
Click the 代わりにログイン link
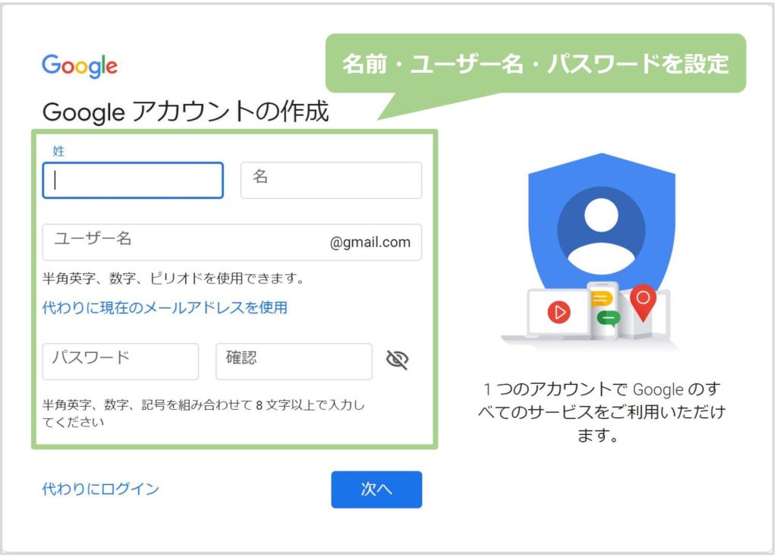[101, 489]
